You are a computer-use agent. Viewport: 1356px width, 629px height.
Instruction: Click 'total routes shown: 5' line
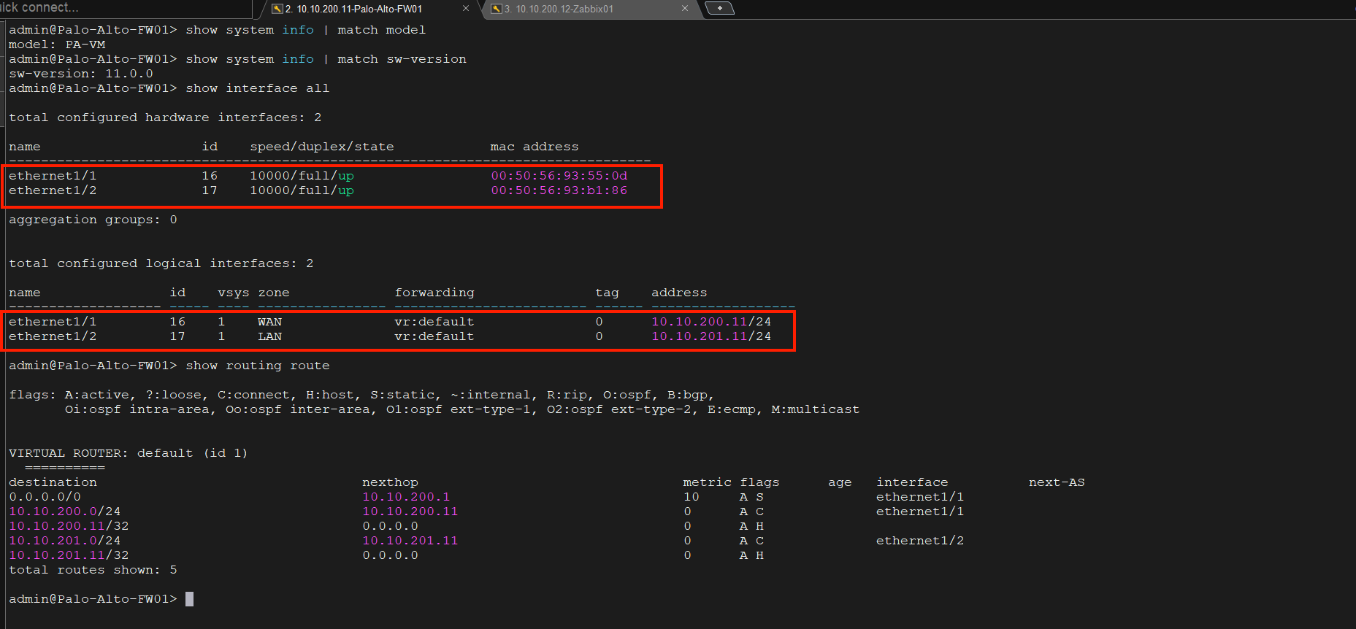click(93, 570)
